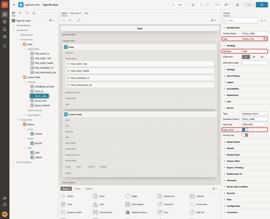The width and height of the screenshot is (270, 219).
Task: Collapse the Identification group
Action: (x=224, y=28)
